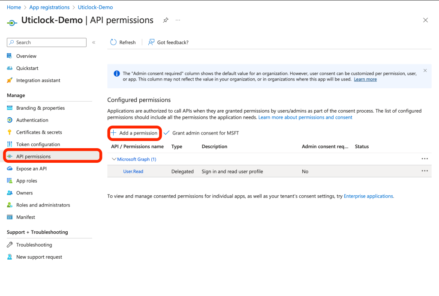Click the Troubleshooting wrench icon
This screenshot has height=296, width=439.
click(9, 245)
